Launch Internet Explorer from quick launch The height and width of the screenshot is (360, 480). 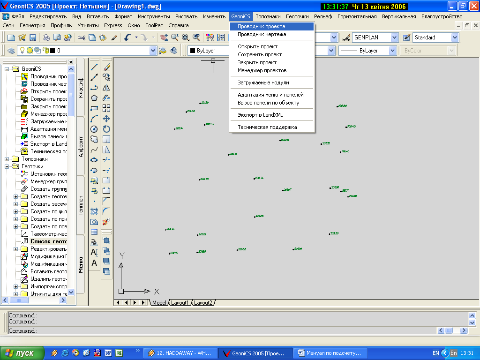(x=65, y=353)
